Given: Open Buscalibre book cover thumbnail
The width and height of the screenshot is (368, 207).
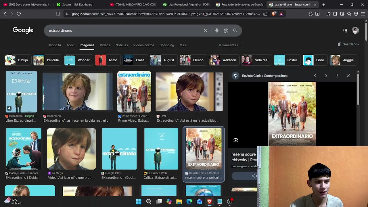Looking at the screenshot, I should tap(21, 92).
